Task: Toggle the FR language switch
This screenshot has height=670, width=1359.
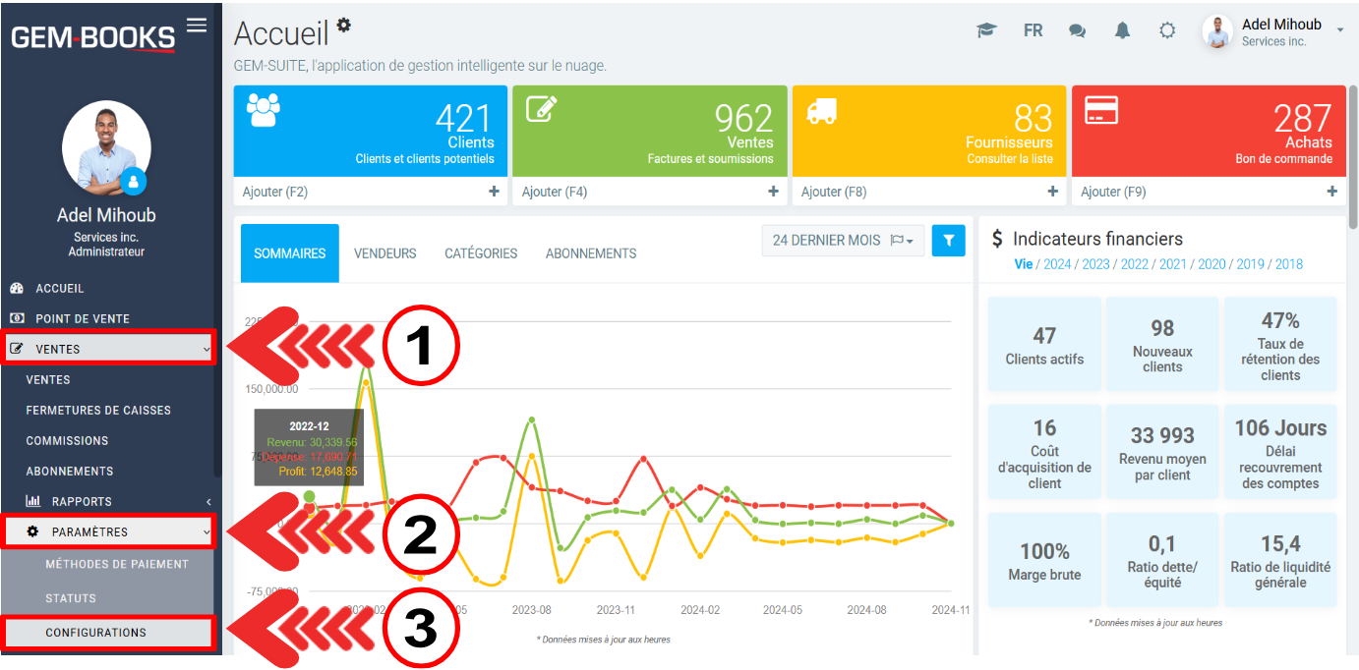Action: (1033, 30)
